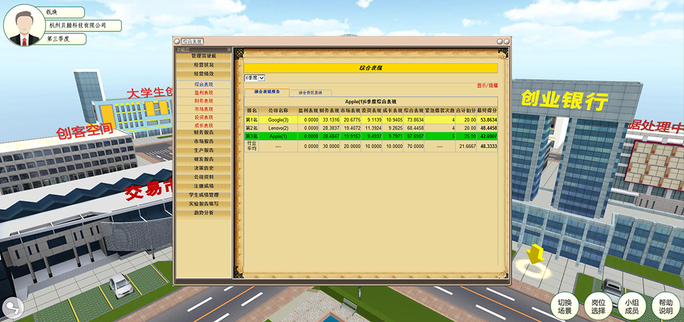Select the green Apple(1) table row
This screenshot has height=322, width=684.
[371, 136]
